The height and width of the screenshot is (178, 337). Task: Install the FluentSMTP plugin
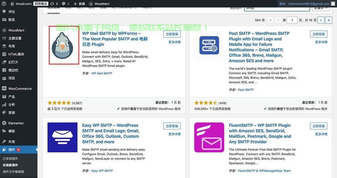[x=318, y=126]
